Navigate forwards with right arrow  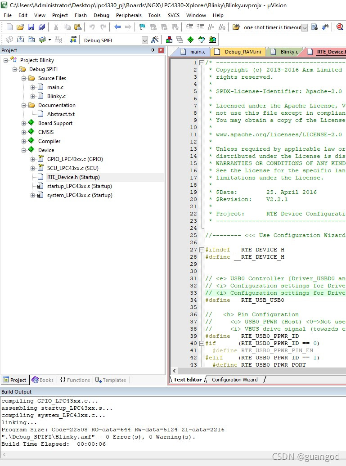tap(128, 27)
